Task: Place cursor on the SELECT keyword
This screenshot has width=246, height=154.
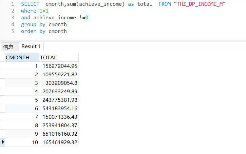Action: [x=30, y=4]
